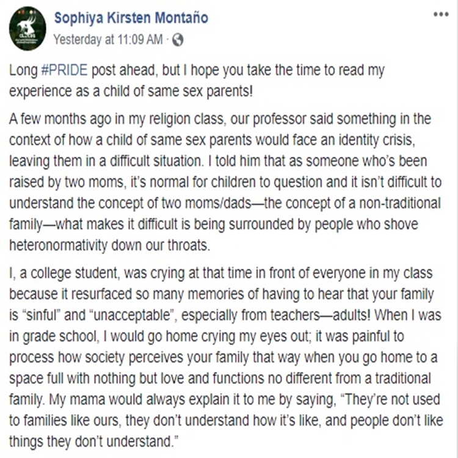The height and width of the screenshot is (458, 458).
Task: Click the intro paragraph starting 'Long #PRIDE post'
Action: 197,81
